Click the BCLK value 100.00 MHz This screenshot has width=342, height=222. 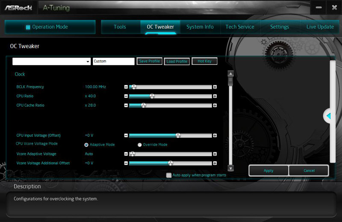[x=95, y=87]
